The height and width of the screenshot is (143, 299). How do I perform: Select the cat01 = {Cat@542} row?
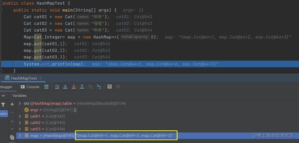(158, 116)
